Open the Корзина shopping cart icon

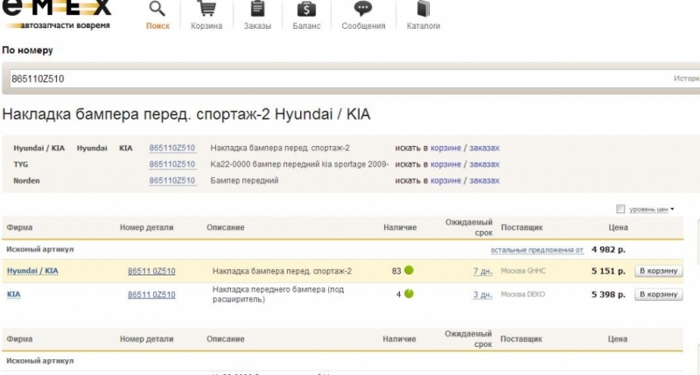coord(206,10)
